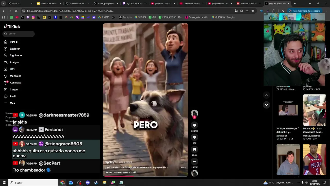The image size is (330, 186).
Task: Open the LIVE section
Action: (9, 69)
